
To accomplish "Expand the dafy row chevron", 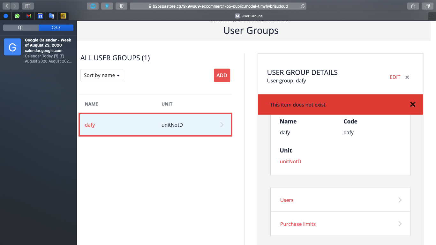I will point(222,125).
